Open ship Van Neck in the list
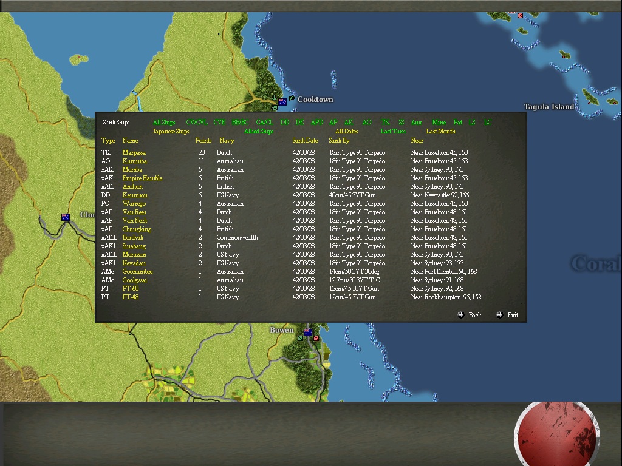This screenshot has height=466, width=622. pyautogui.click(x=134, y=221)
